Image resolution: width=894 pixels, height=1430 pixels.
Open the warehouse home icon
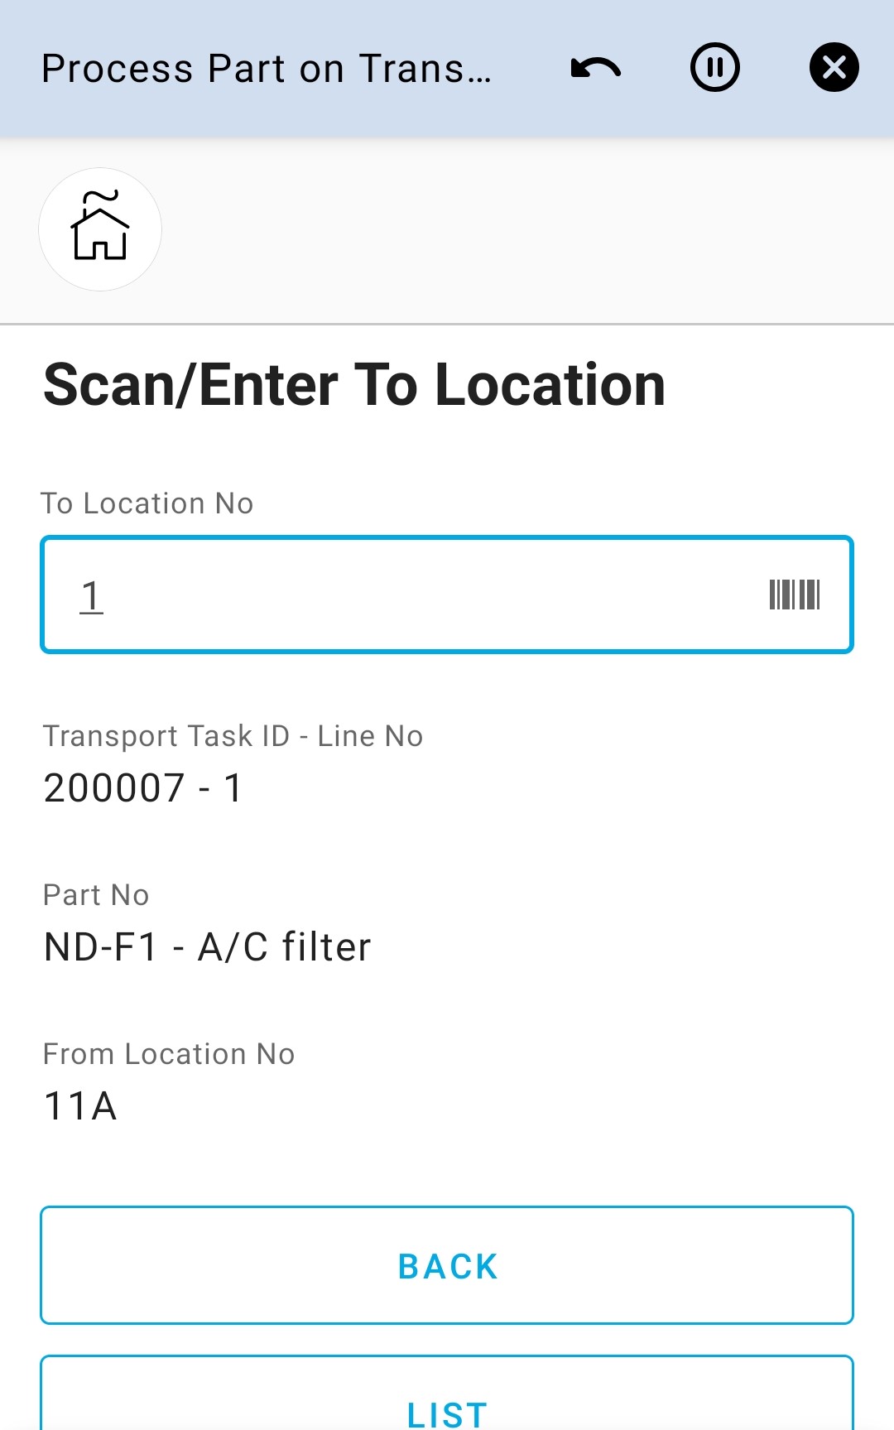(x=100, y=229)
